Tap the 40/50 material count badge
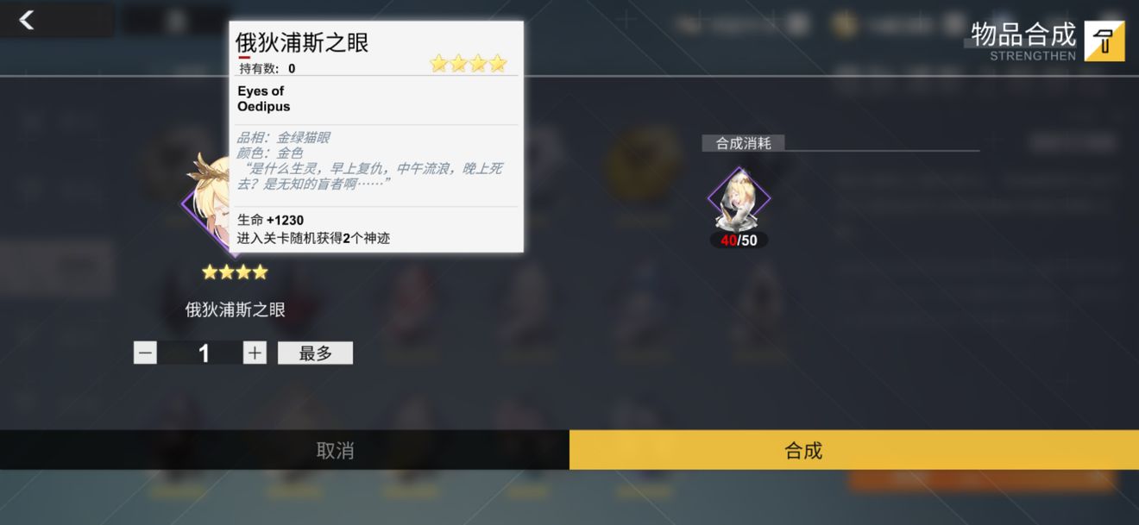The width and height of the screenshot is (1139, 525). 739,241
